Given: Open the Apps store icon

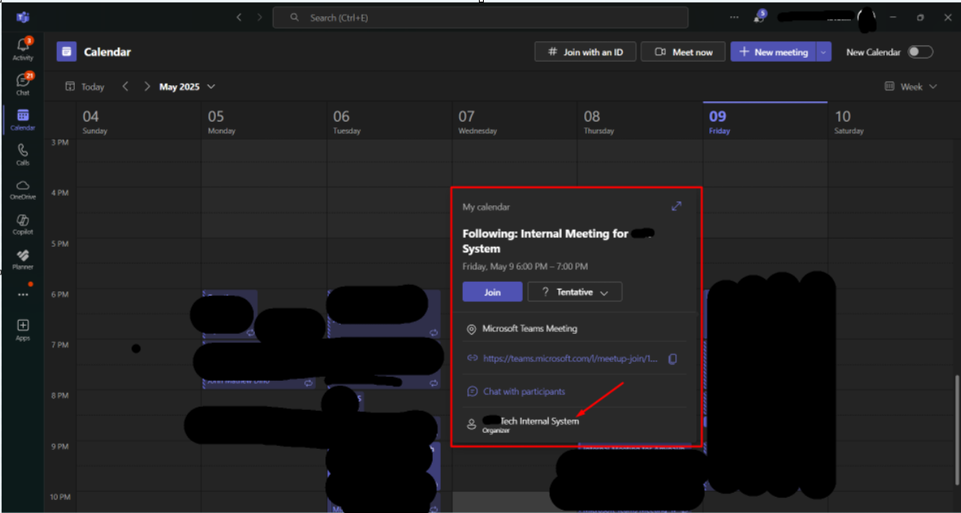Looking at the screenshot, I should tap(23, 330).
